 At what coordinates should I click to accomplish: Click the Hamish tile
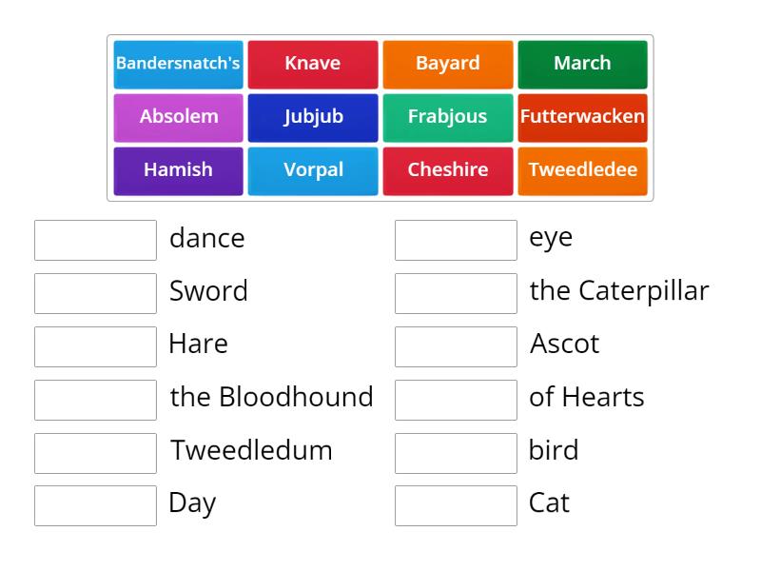pos(178,170)
